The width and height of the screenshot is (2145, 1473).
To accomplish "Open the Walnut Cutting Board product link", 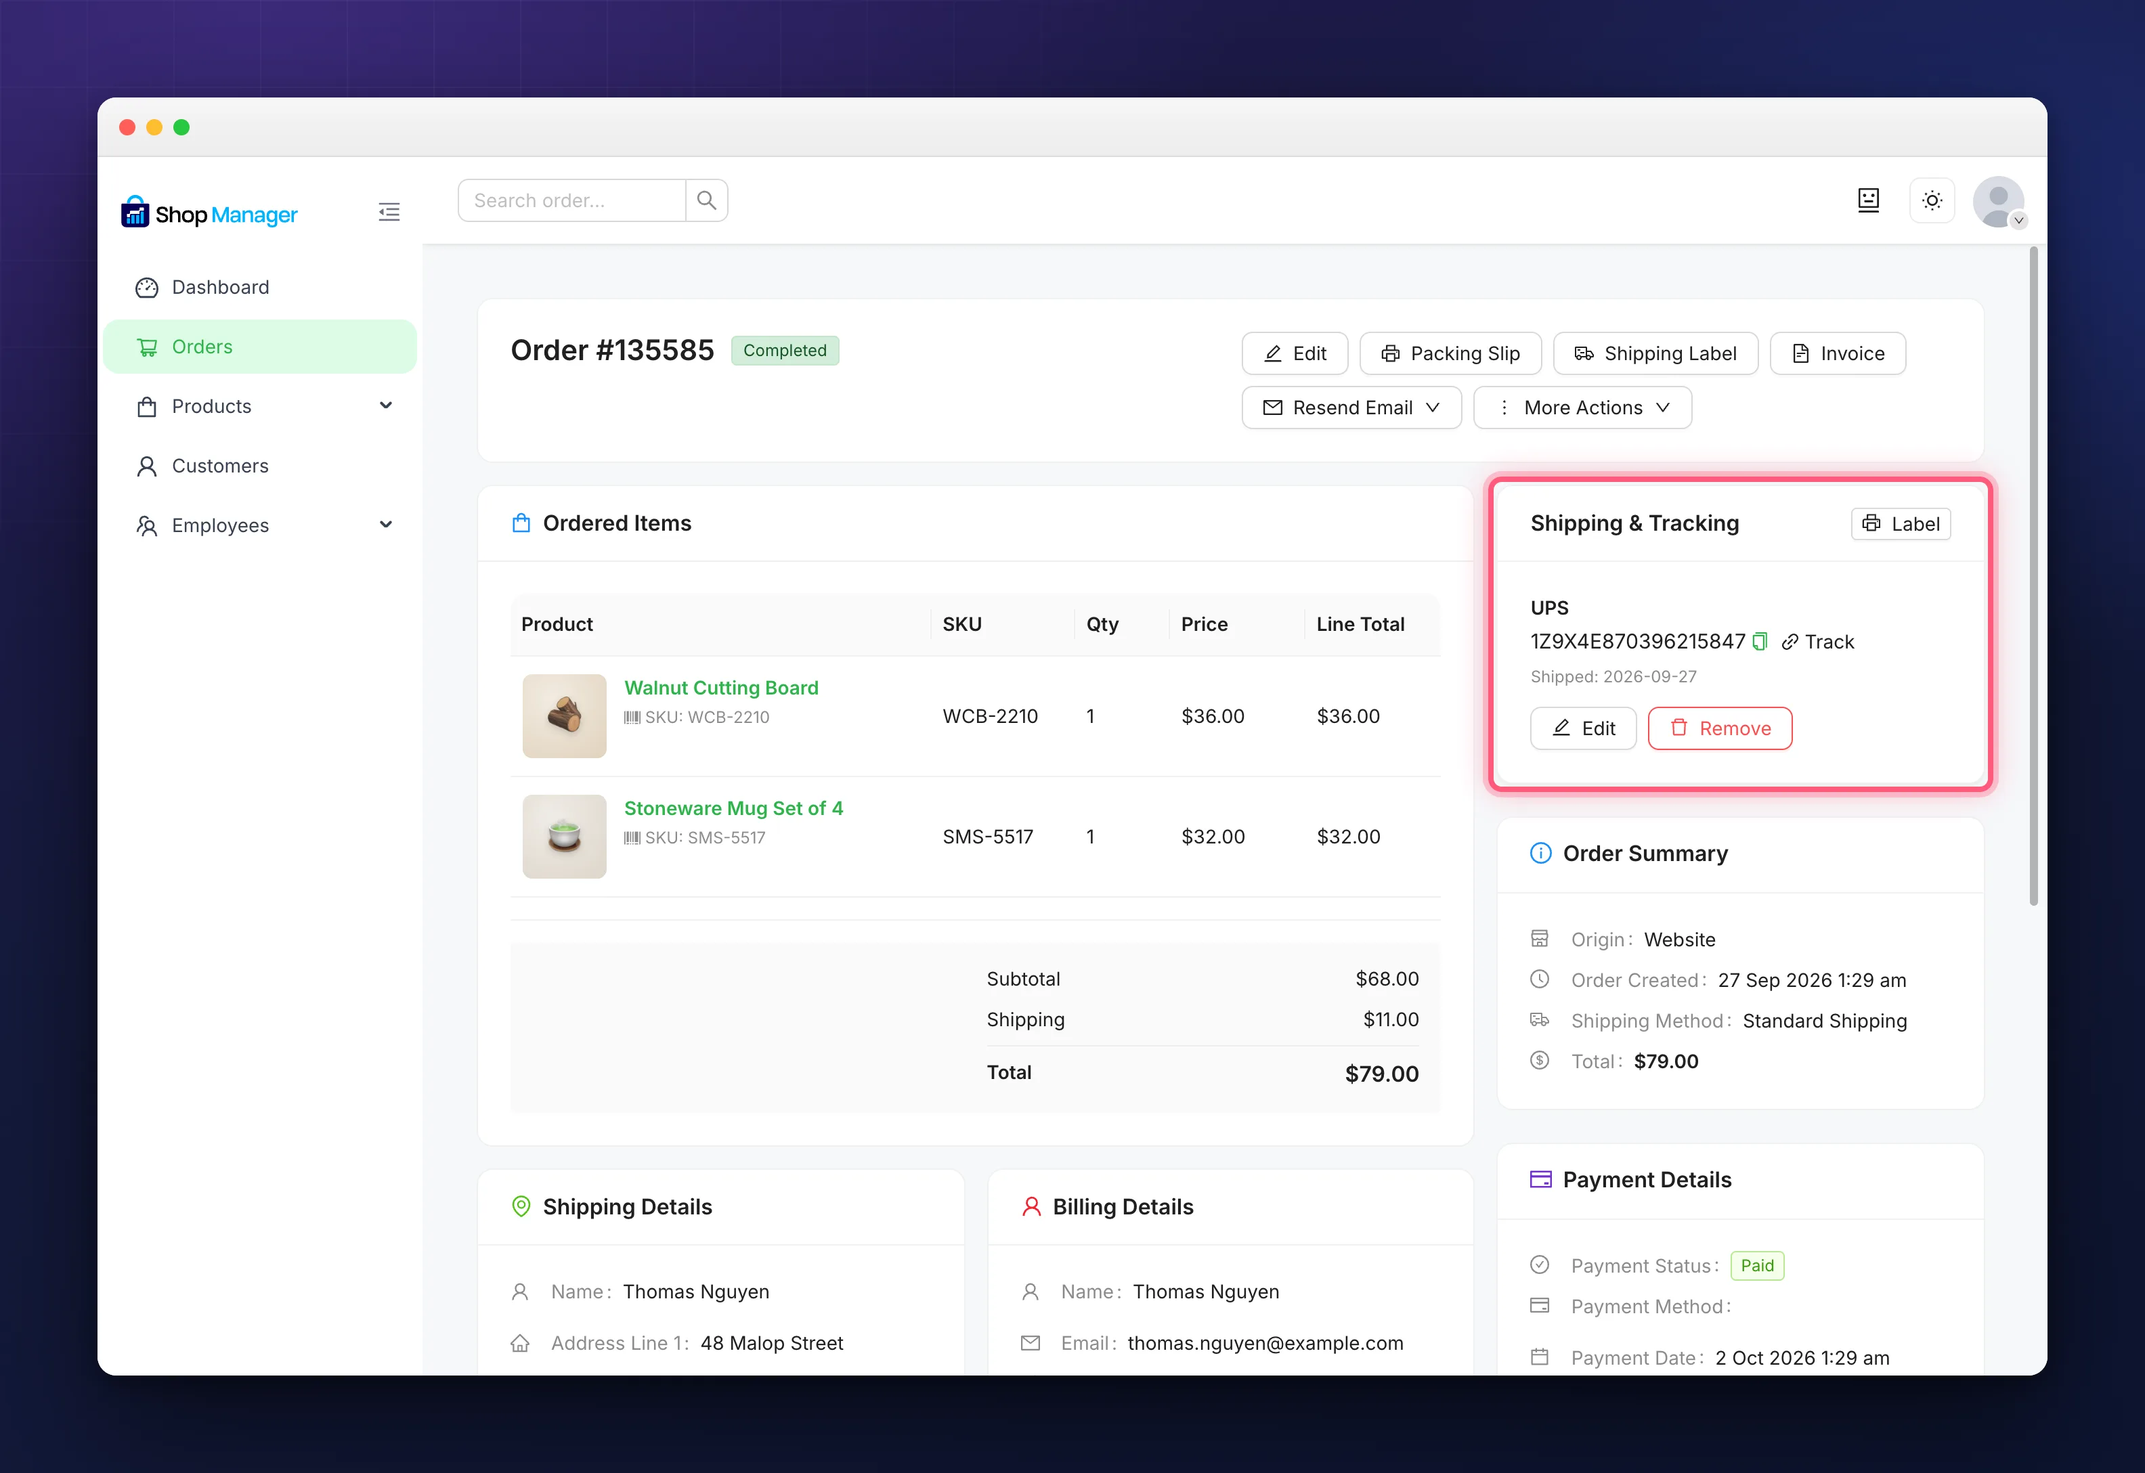I will [721, 688].
